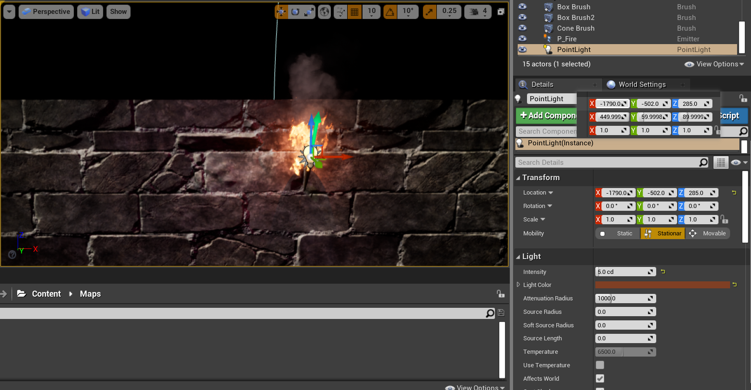The height and width of the screenshot is (390, 751).
Task: Open the Show flags menu
Action: (119, 12)
